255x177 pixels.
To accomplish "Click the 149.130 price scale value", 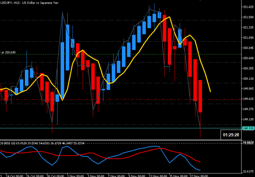I will coord(248,119).
